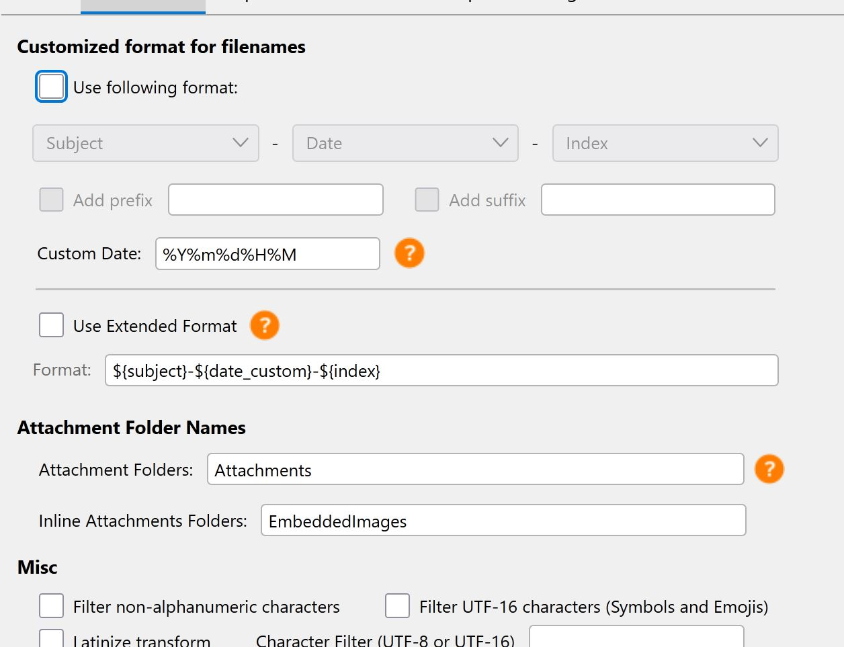Screen dimensions: 844x647
Task: Check Filter non-alphanumeric characters
Action: (x=52, y=606)
